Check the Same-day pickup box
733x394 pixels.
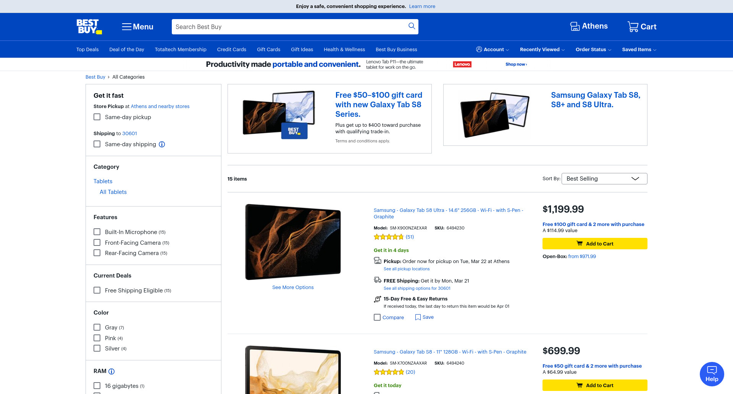97,117
